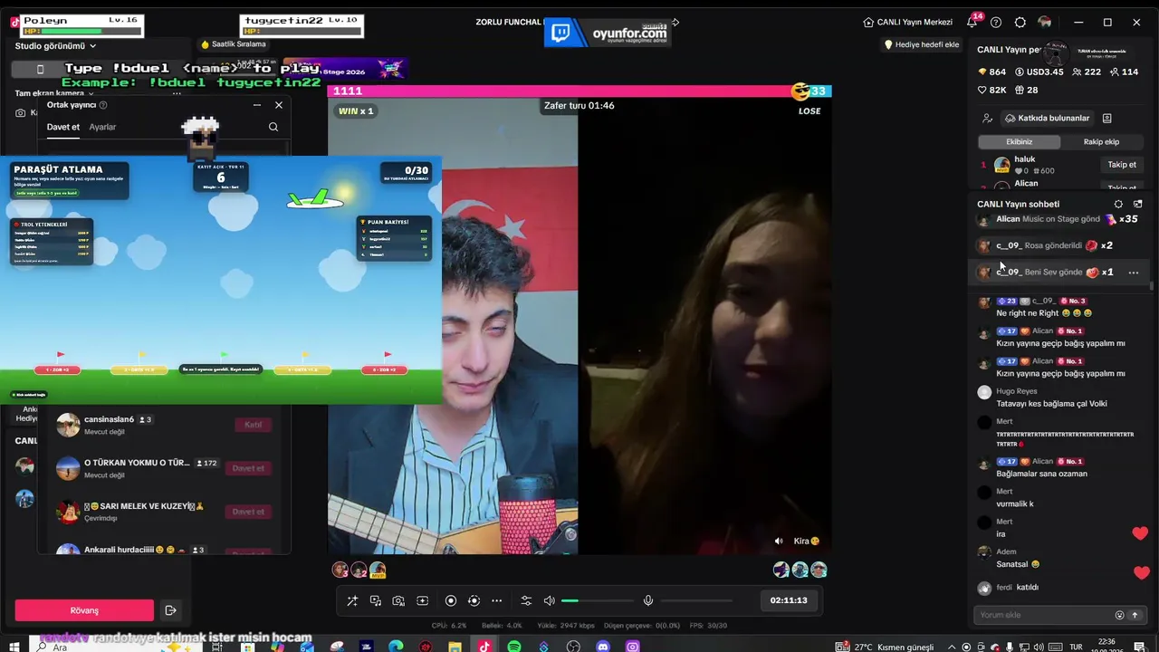The image size is (1159, 652).
Task: Open the 222 viewers count
Action: pyautogui.click(x=1087, y=72)
